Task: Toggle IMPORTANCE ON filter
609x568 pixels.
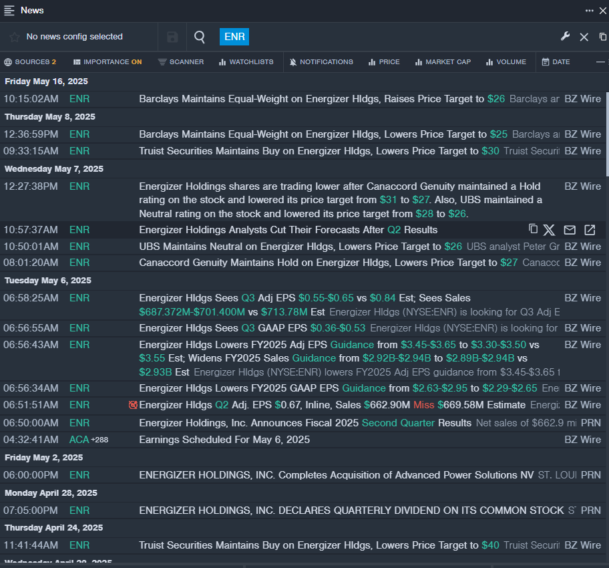Action: [108, 62]
